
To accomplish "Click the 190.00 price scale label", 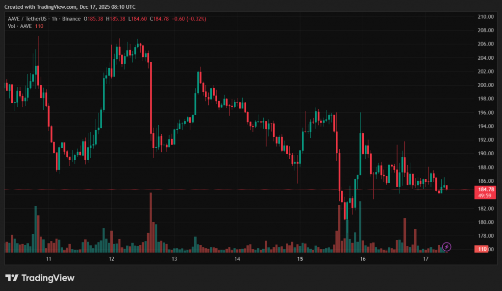I will pos(485,154).
